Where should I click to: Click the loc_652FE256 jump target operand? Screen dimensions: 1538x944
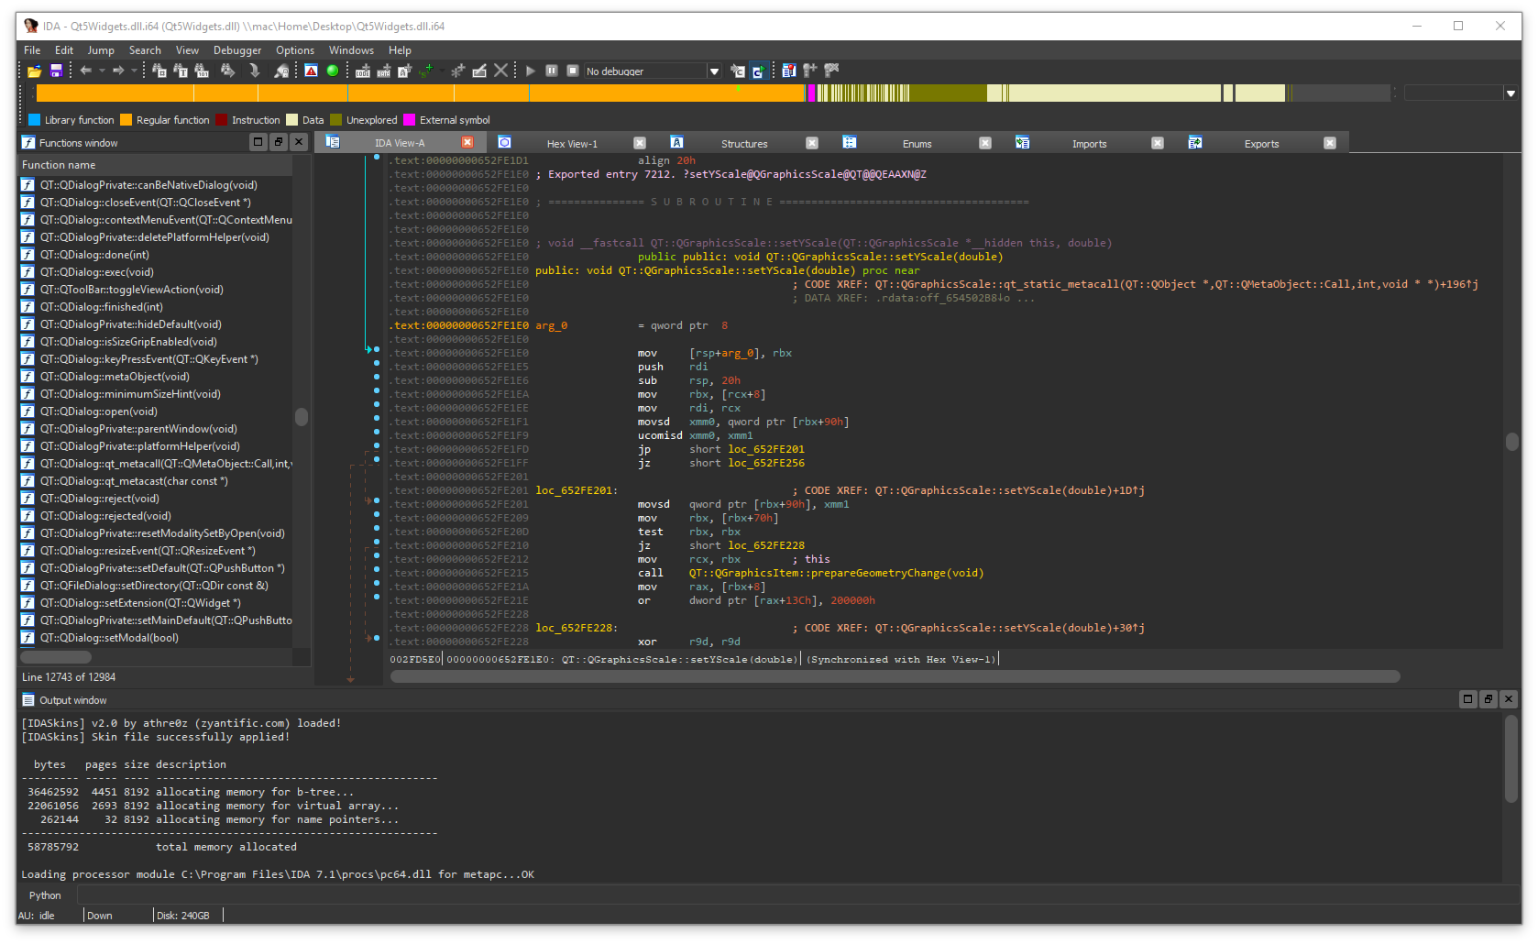pos(766,463)
